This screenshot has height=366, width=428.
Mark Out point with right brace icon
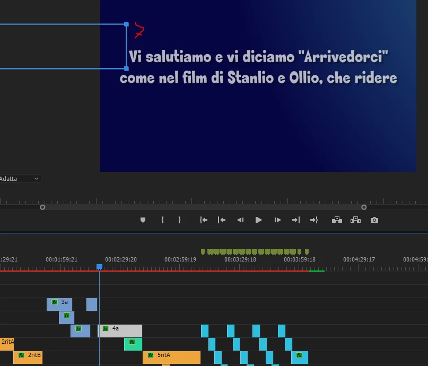pyautogui.click(x=179, y=220)
